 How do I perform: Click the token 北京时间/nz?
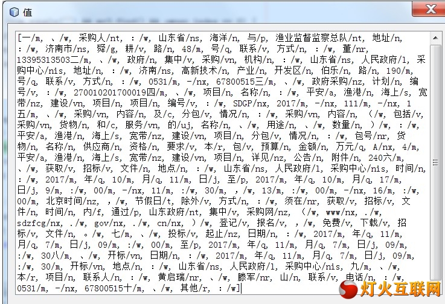(72, 201)
